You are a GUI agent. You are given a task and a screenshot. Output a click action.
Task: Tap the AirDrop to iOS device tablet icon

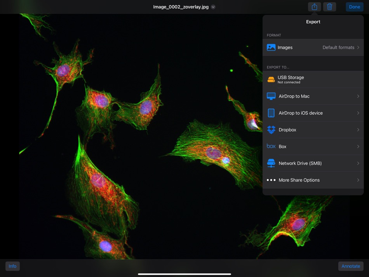[271, 113]
